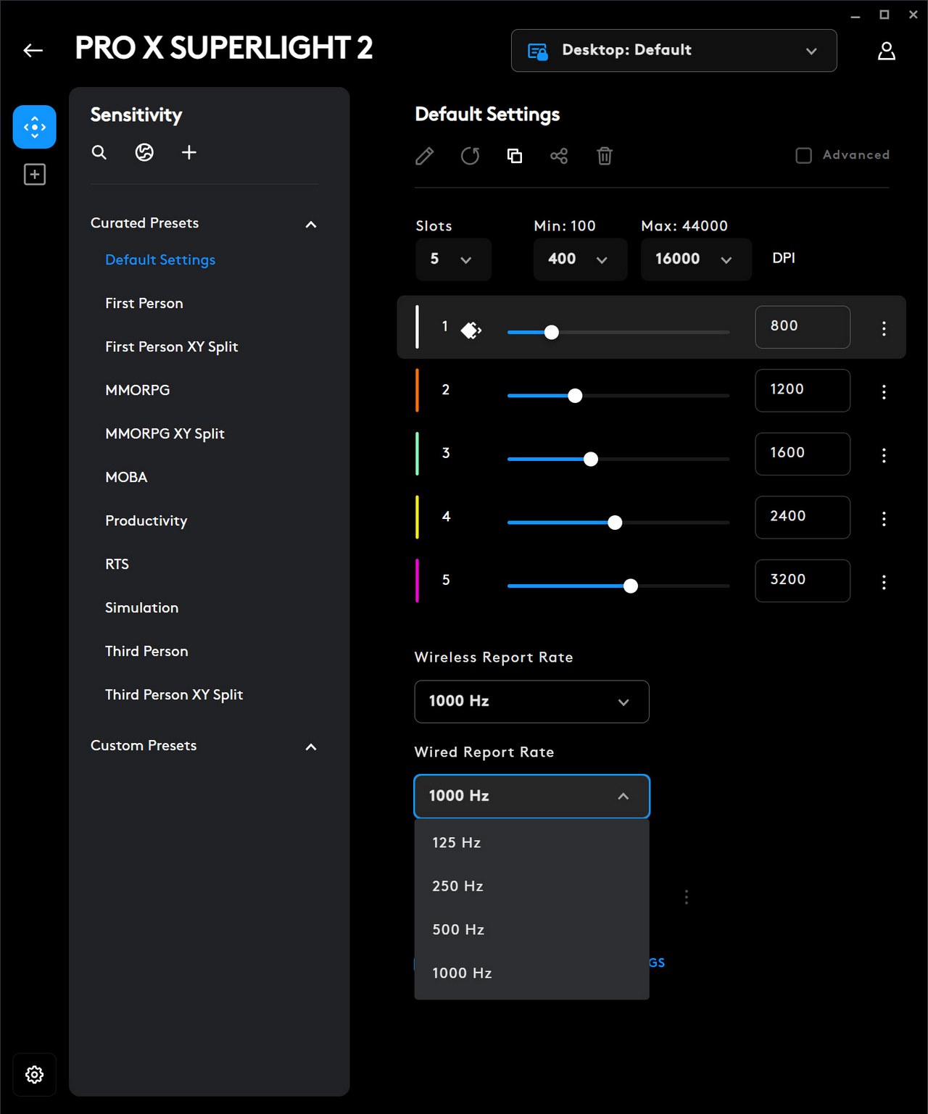Enable the Advanced checkbox

[803, 155]
